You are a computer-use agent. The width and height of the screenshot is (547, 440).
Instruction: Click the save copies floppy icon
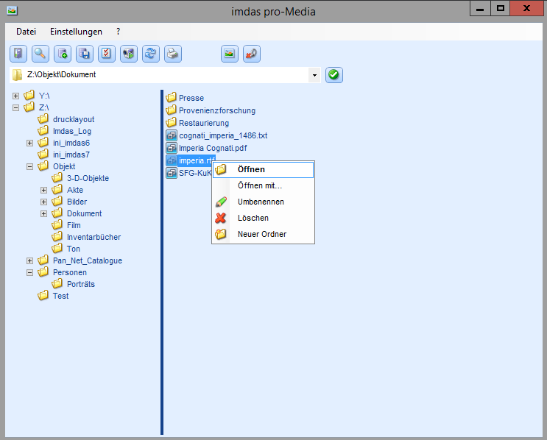tap(85, 54)
